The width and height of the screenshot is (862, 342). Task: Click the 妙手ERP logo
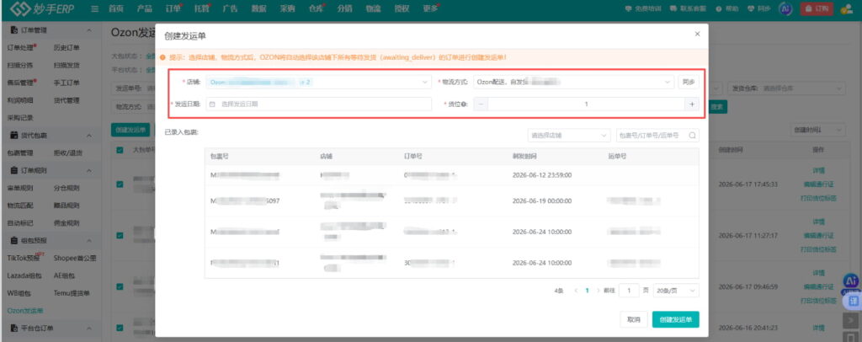tap(42, 8)
